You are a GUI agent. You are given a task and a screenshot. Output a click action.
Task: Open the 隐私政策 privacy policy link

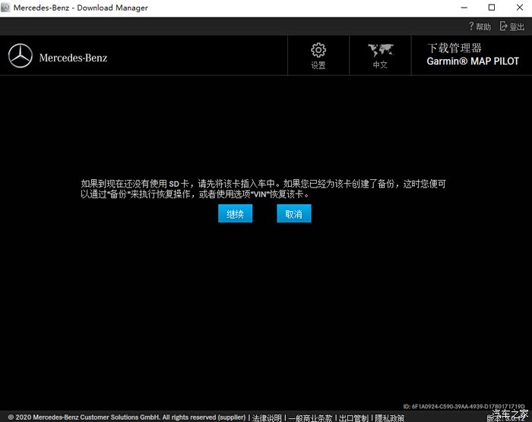[x=389, y=417]
